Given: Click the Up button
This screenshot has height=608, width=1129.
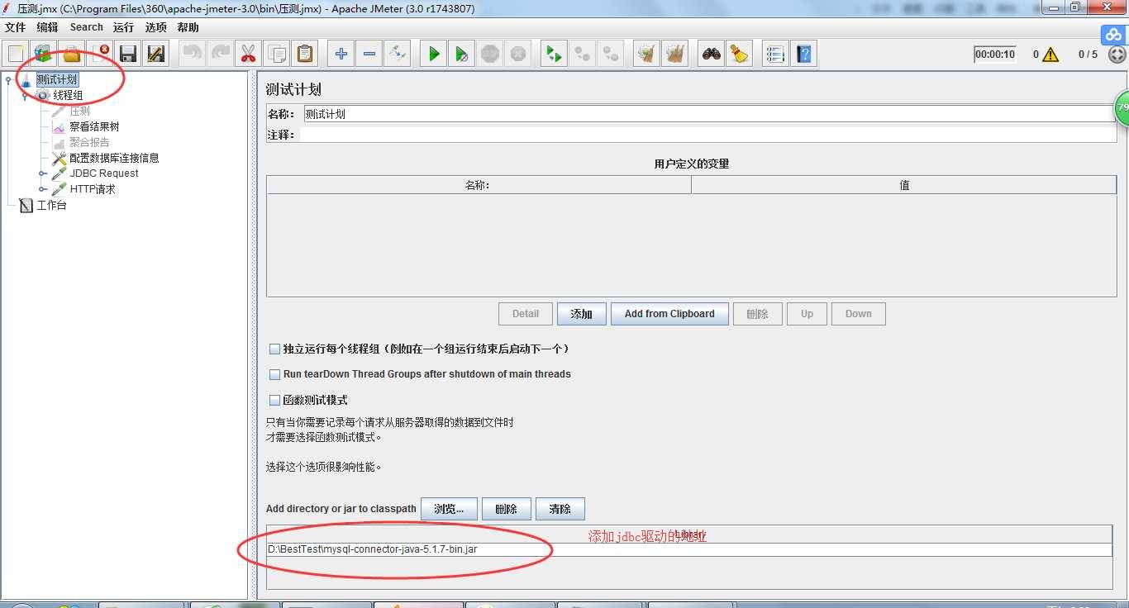Looking at the screenshot, I should point(807,314).
